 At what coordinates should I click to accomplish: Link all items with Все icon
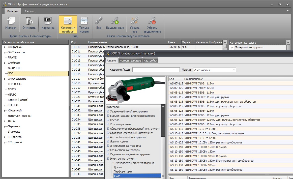click(99, 21)
